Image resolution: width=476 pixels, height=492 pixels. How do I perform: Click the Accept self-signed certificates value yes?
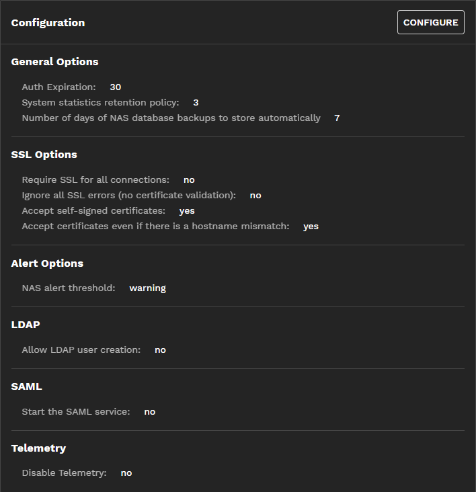coord(187,211)
